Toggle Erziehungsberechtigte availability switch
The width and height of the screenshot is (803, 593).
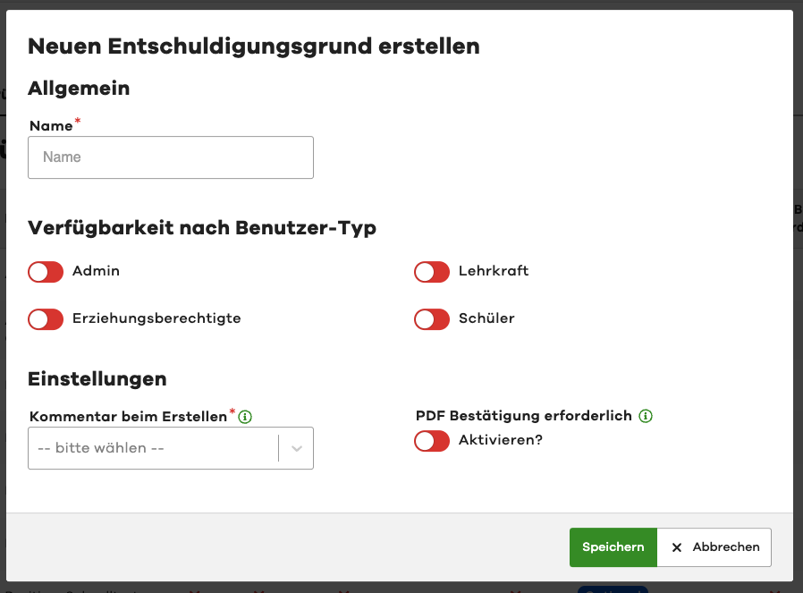point(46,319)
